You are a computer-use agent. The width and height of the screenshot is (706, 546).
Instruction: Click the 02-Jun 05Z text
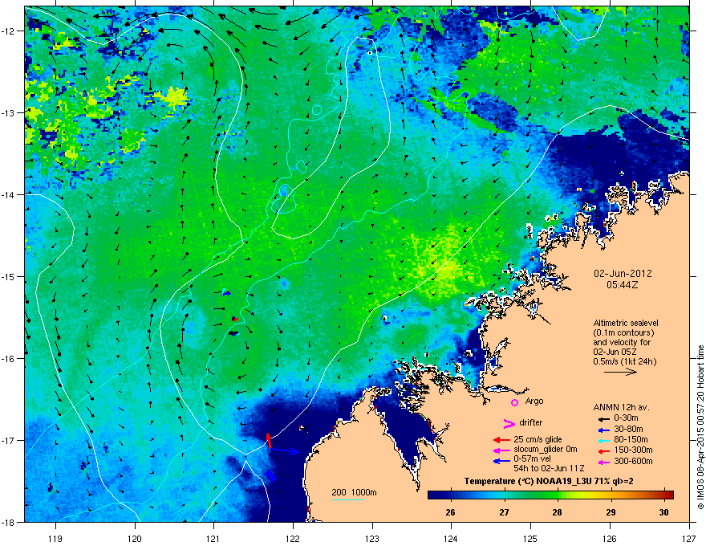pos(615,352)
